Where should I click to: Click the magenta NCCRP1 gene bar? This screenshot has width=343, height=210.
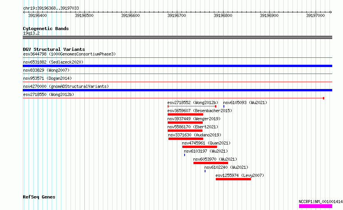point(315,206)
